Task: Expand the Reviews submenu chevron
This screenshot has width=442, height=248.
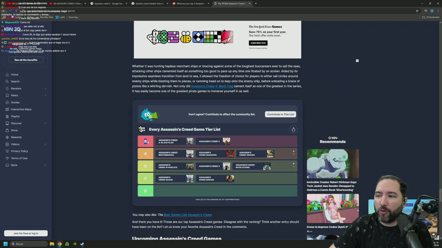Action: 45,89
